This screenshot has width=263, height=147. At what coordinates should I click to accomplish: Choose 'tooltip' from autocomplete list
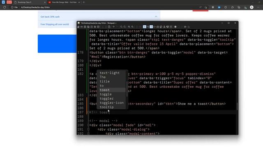pos(106,107)
